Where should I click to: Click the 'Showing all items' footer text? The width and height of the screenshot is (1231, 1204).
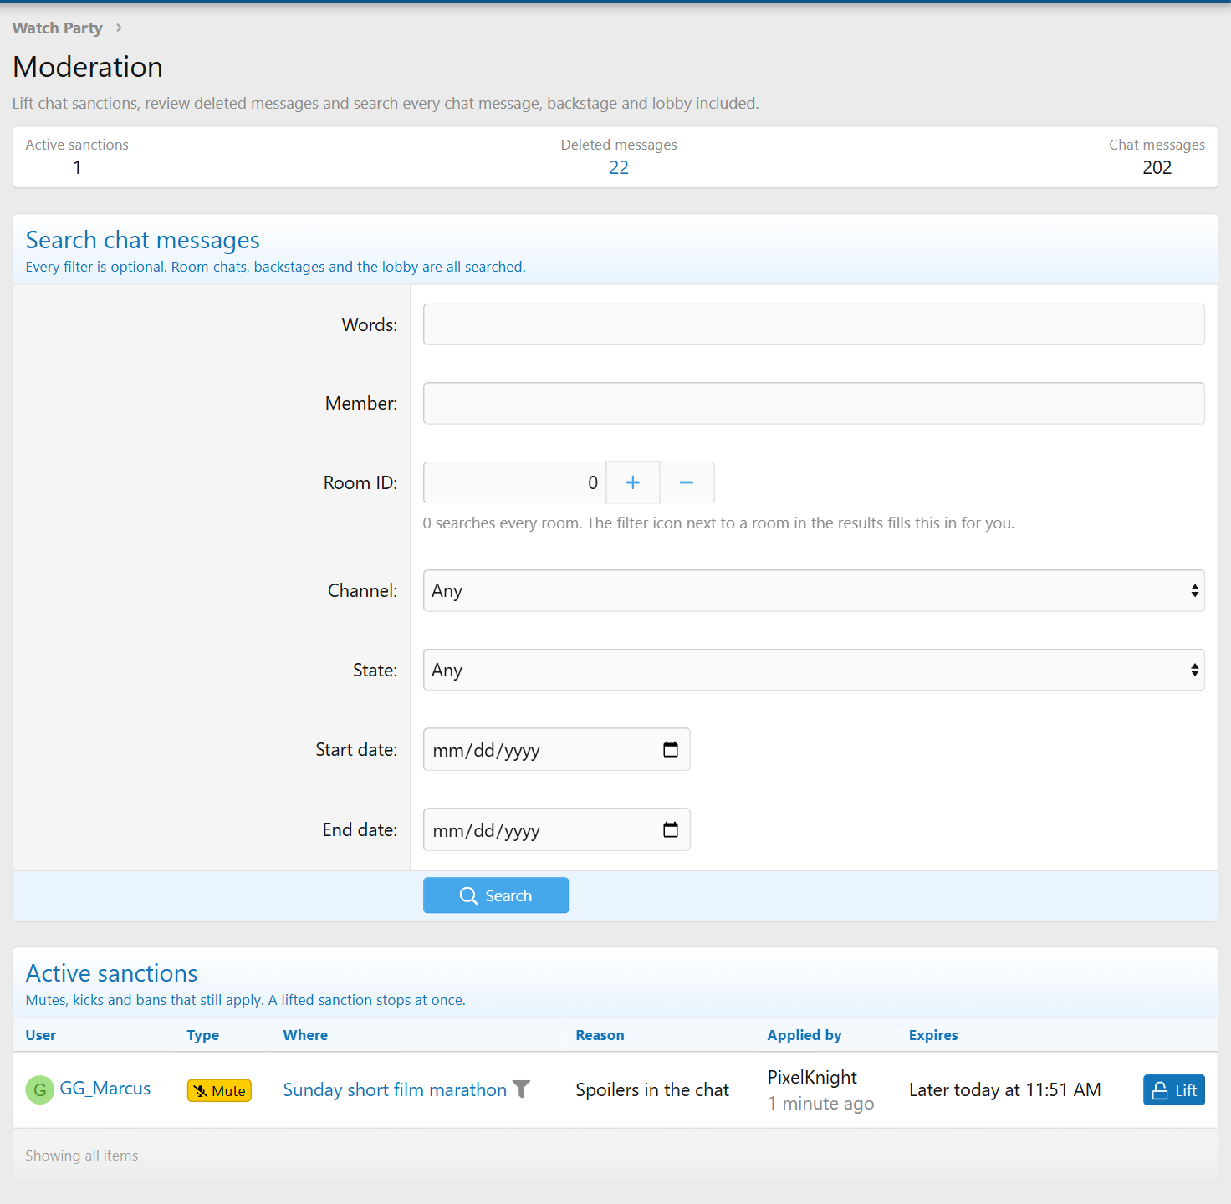click(x=81, y=1156)
